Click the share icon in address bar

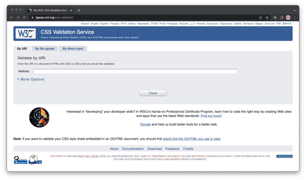click(x=261, y=18)
